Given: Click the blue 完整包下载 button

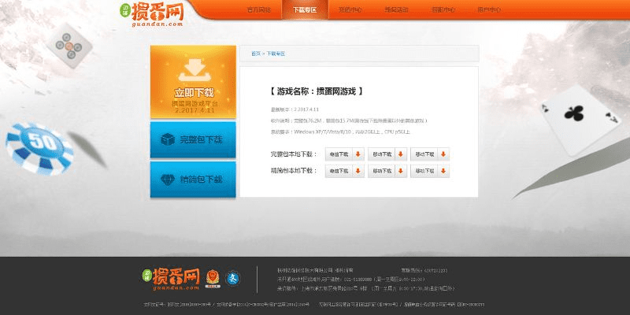Looking at the screenshot, I should [193, 140].
